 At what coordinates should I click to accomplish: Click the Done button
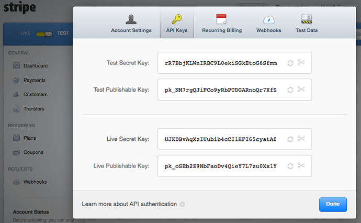point(333,204)
